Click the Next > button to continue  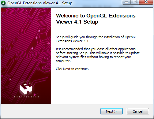coord(111,111)
